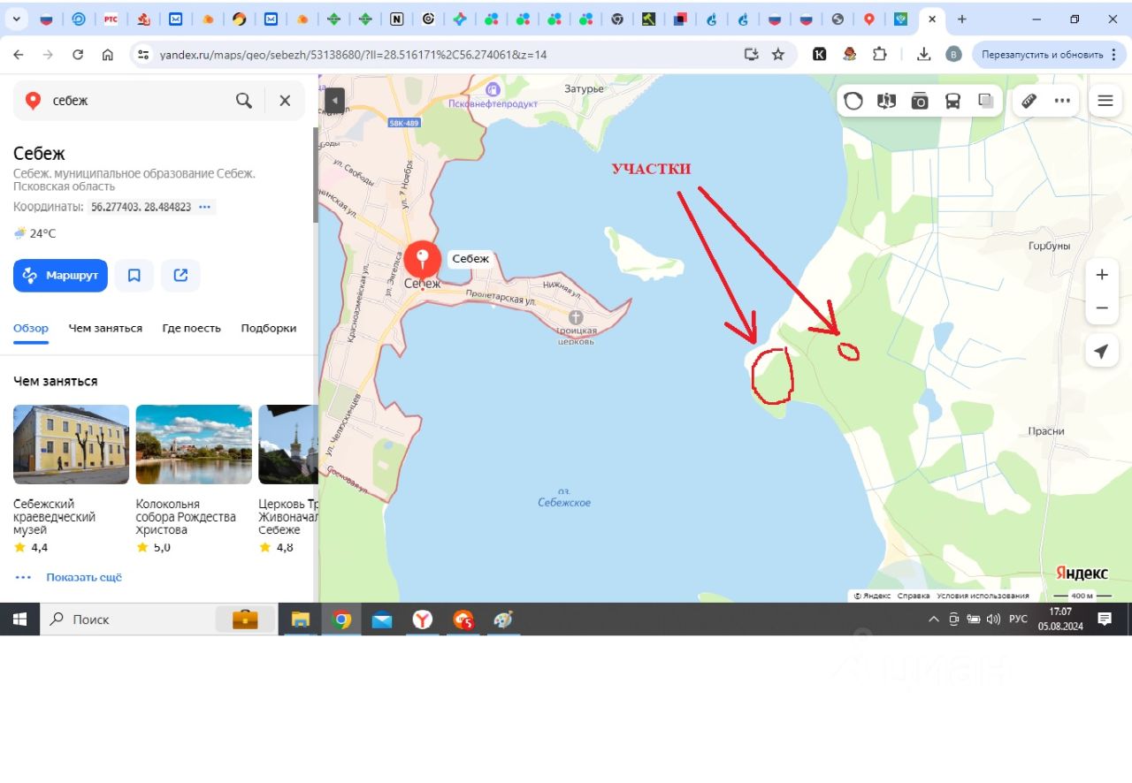Open Колокольня собора Рождества Христова card
Image resolution: width=1132 pixels, height=783 pixels.
194,445
